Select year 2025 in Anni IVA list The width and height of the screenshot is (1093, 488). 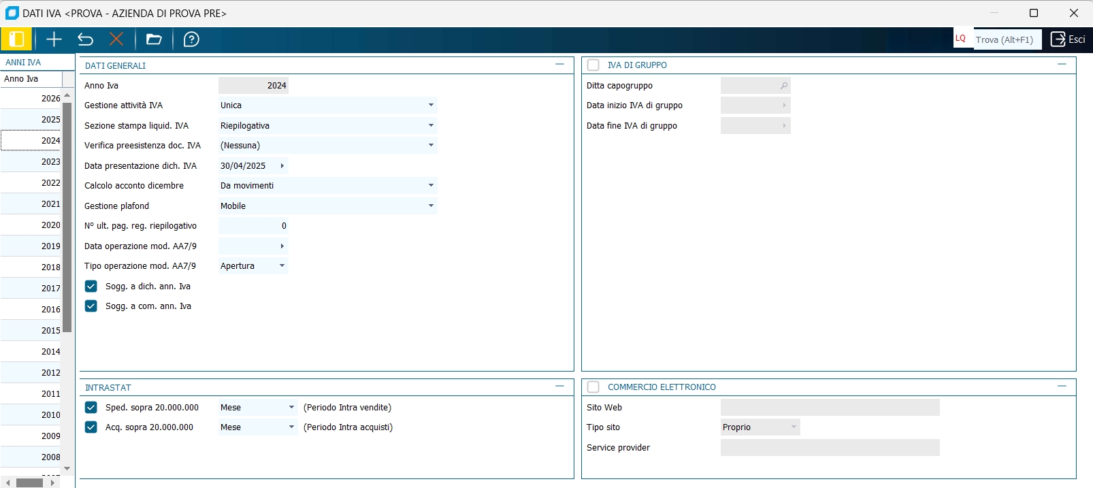tap(31, 120)
